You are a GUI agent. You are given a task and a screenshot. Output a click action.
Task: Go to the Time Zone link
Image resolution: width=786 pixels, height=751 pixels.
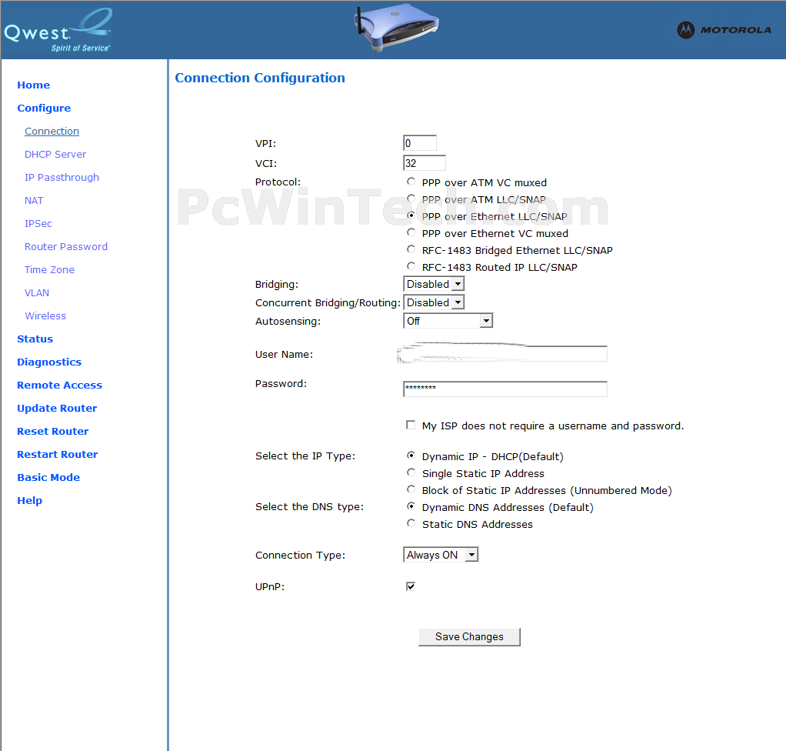pos(50,269)
